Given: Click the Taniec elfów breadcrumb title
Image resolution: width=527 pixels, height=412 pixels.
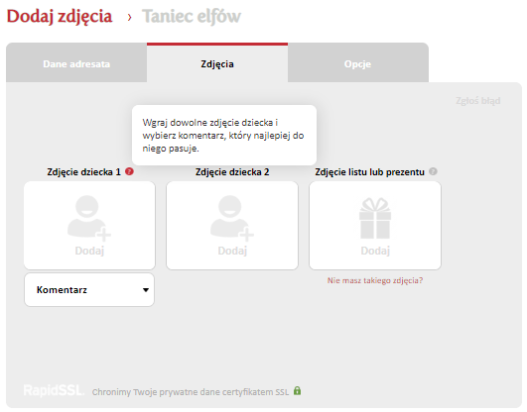Looking at the screenshot, I should (192, 17).
